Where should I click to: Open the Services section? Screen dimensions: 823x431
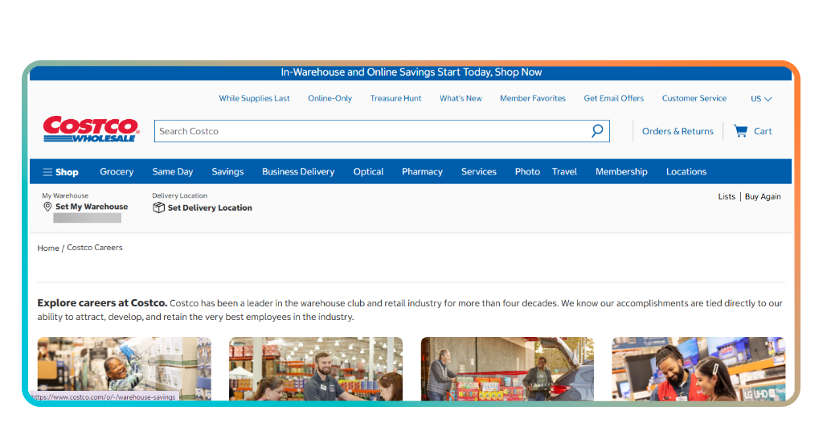479,171
